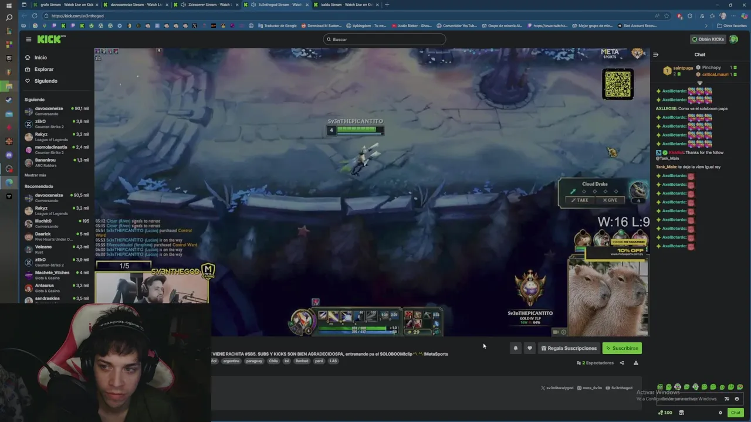The height and width of the screenshot is (422, 751).
Task: Open Windows Start menu
Action: pyautogui.click(x=9, y=5)
